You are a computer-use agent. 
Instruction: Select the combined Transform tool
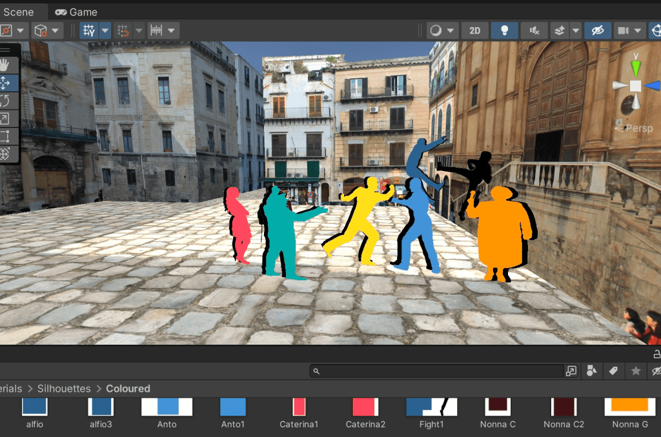[x=5, y=154]
